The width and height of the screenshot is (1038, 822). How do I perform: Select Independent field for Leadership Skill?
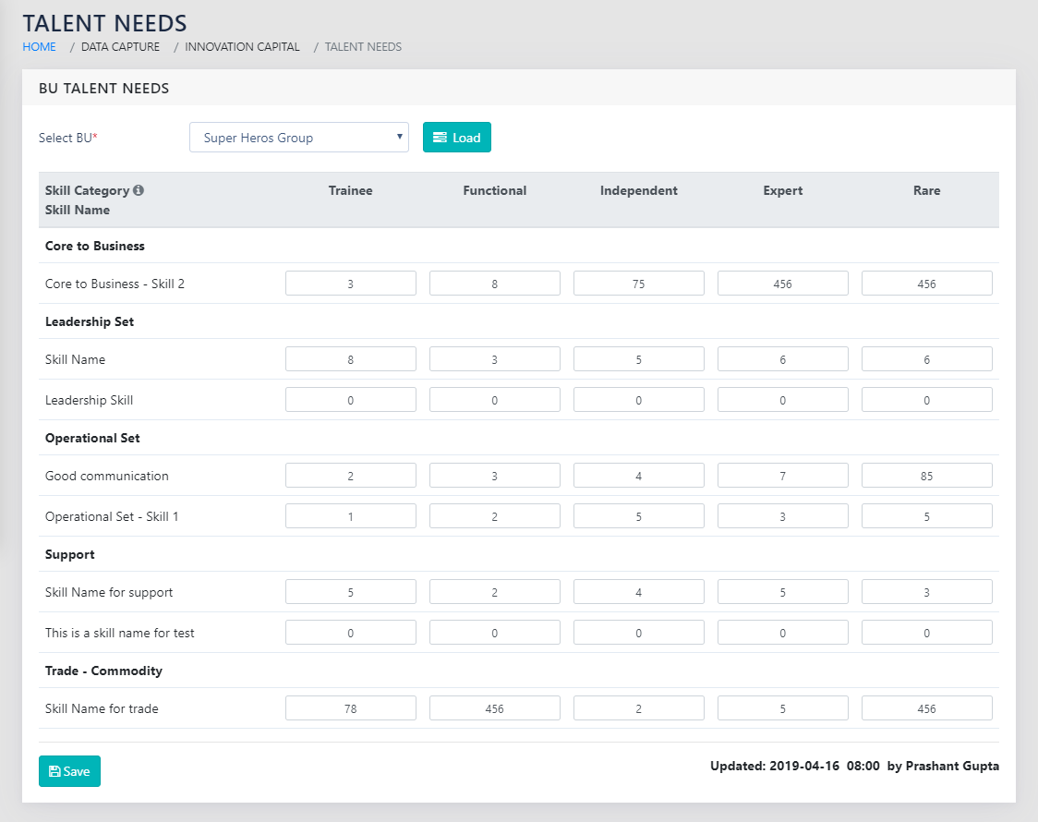(638, 400)
